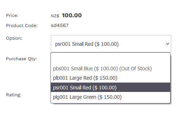181x137 pixels.
Task: Select the blank first option in list
Action: (110, 59)
